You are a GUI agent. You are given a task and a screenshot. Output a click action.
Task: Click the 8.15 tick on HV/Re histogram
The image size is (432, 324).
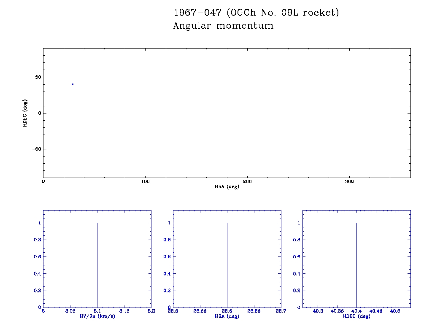pyautogui.click(x=124, y=311)
